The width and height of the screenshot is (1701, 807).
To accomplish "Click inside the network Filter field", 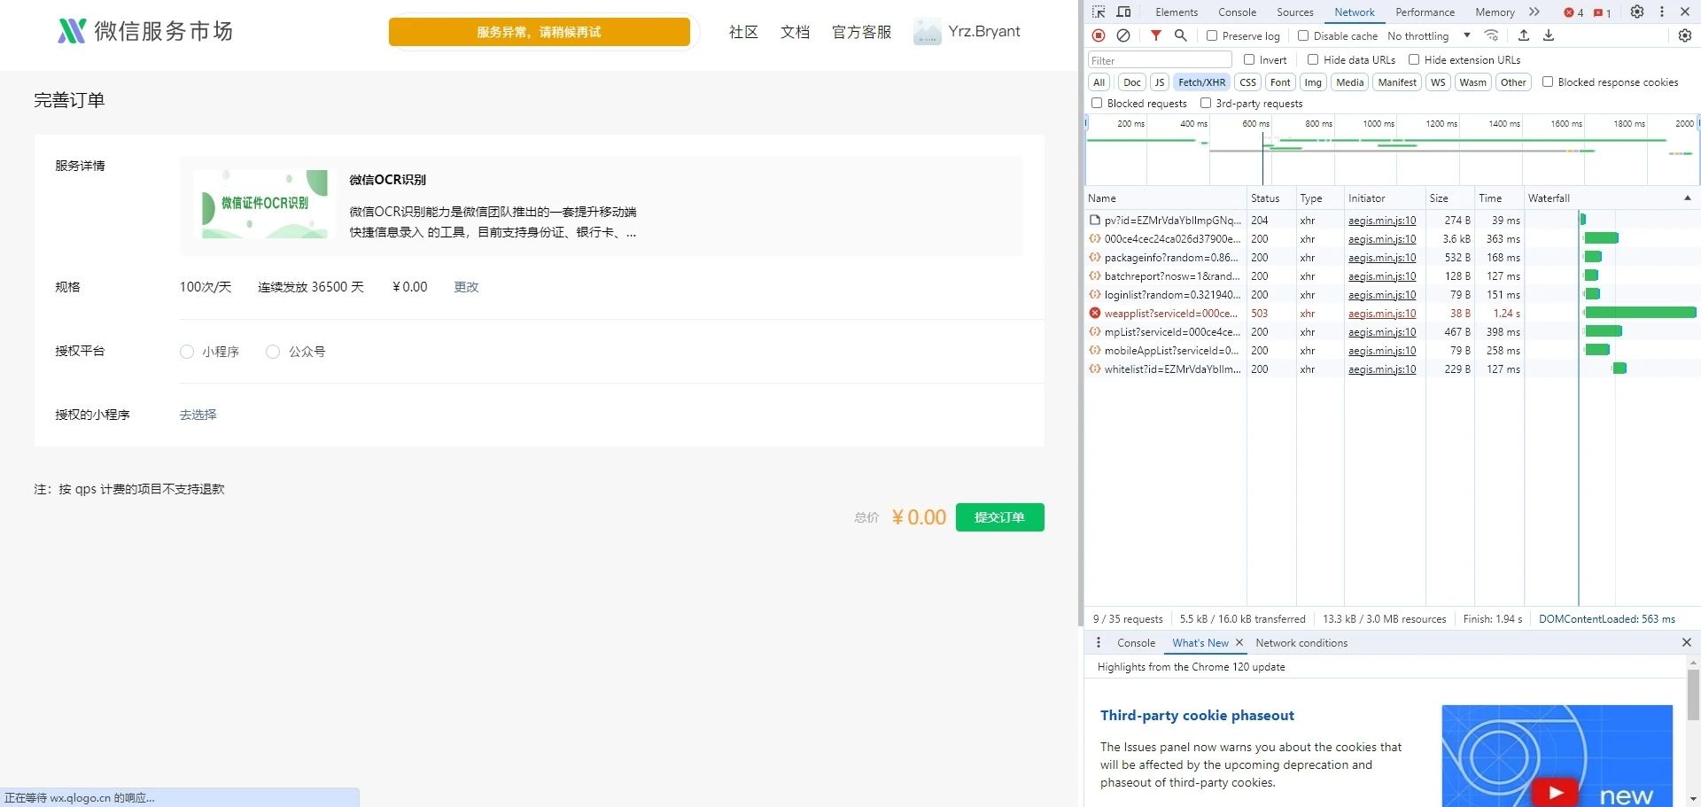I will pos(1160,59).
